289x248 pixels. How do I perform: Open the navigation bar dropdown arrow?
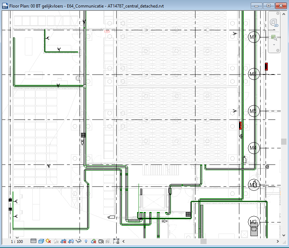pyautogui.click(x=274, y=45)
